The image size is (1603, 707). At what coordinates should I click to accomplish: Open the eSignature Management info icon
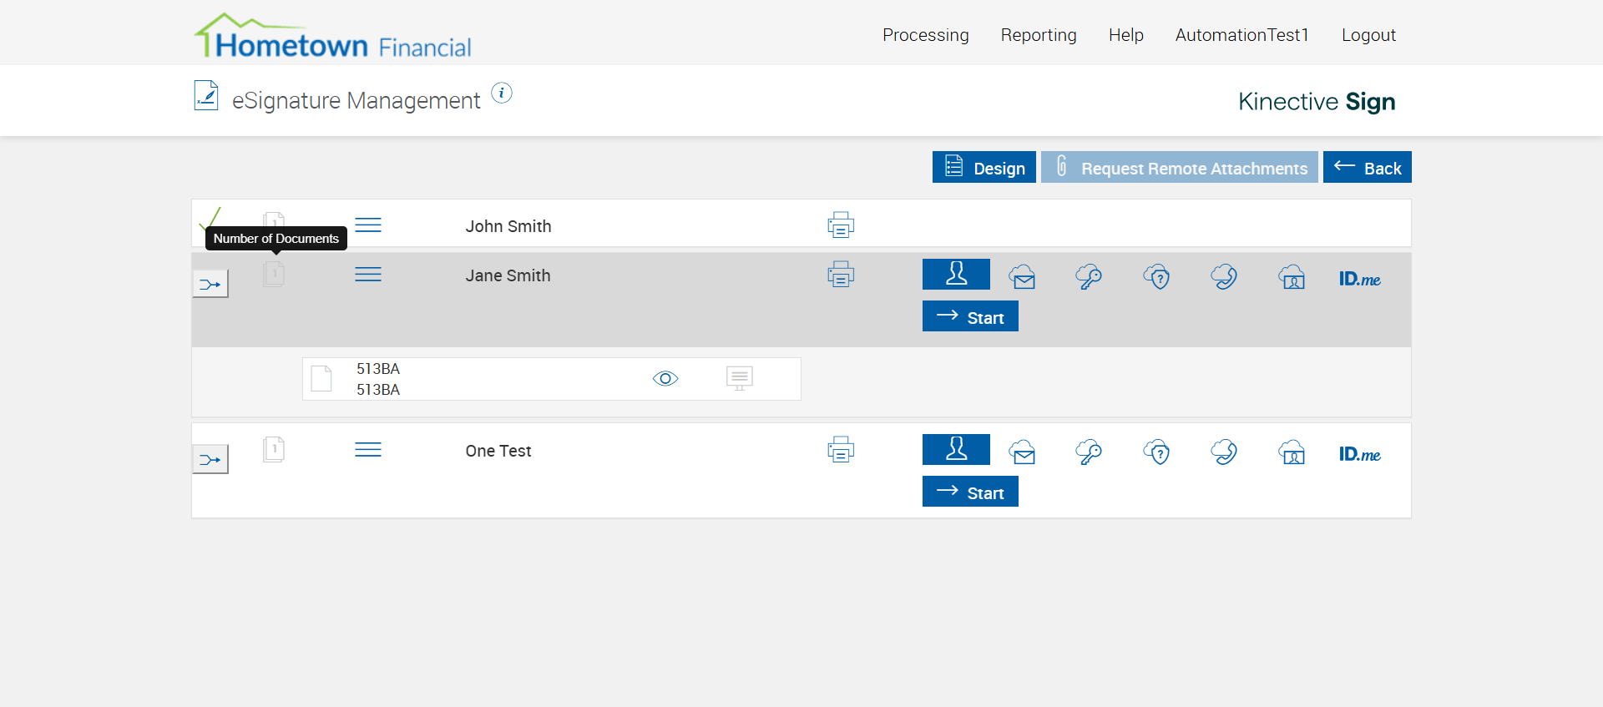click(x=501, y=93)
